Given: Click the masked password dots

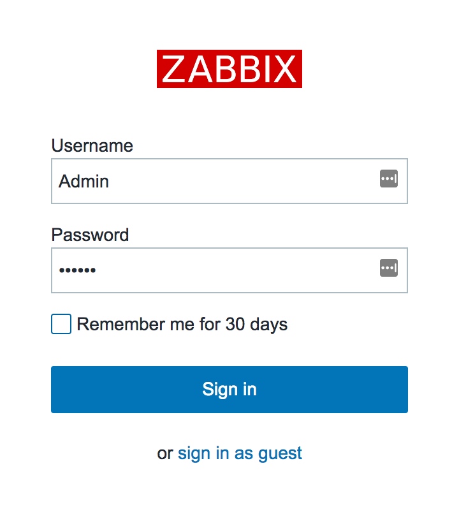Looking at the screenshot, I should pos(77,270).
